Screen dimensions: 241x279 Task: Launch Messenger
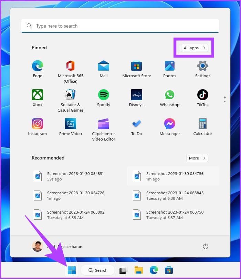tap(170, 127)
